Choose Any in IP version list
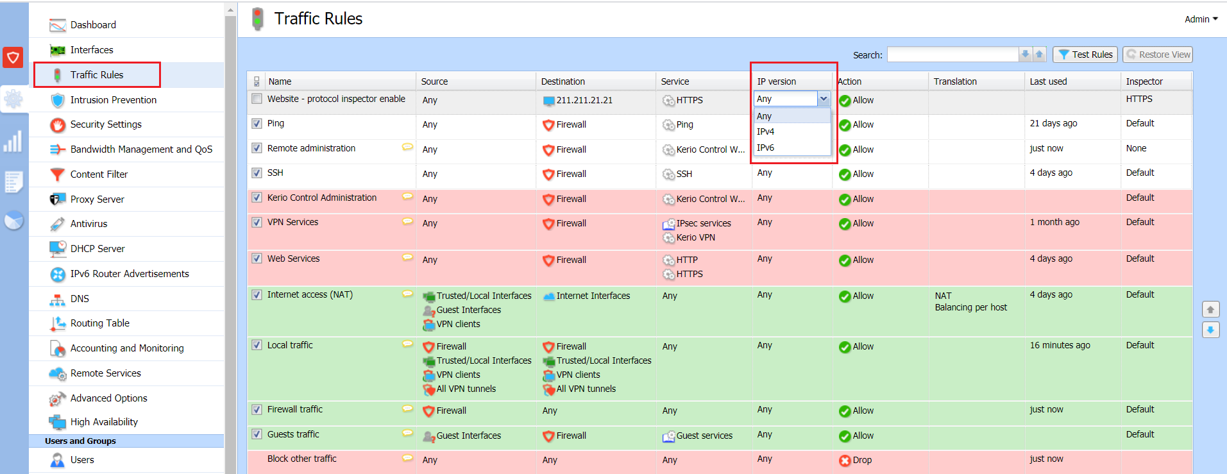The height and width of the screenshot is (474, 1227). tap(792, 116)
